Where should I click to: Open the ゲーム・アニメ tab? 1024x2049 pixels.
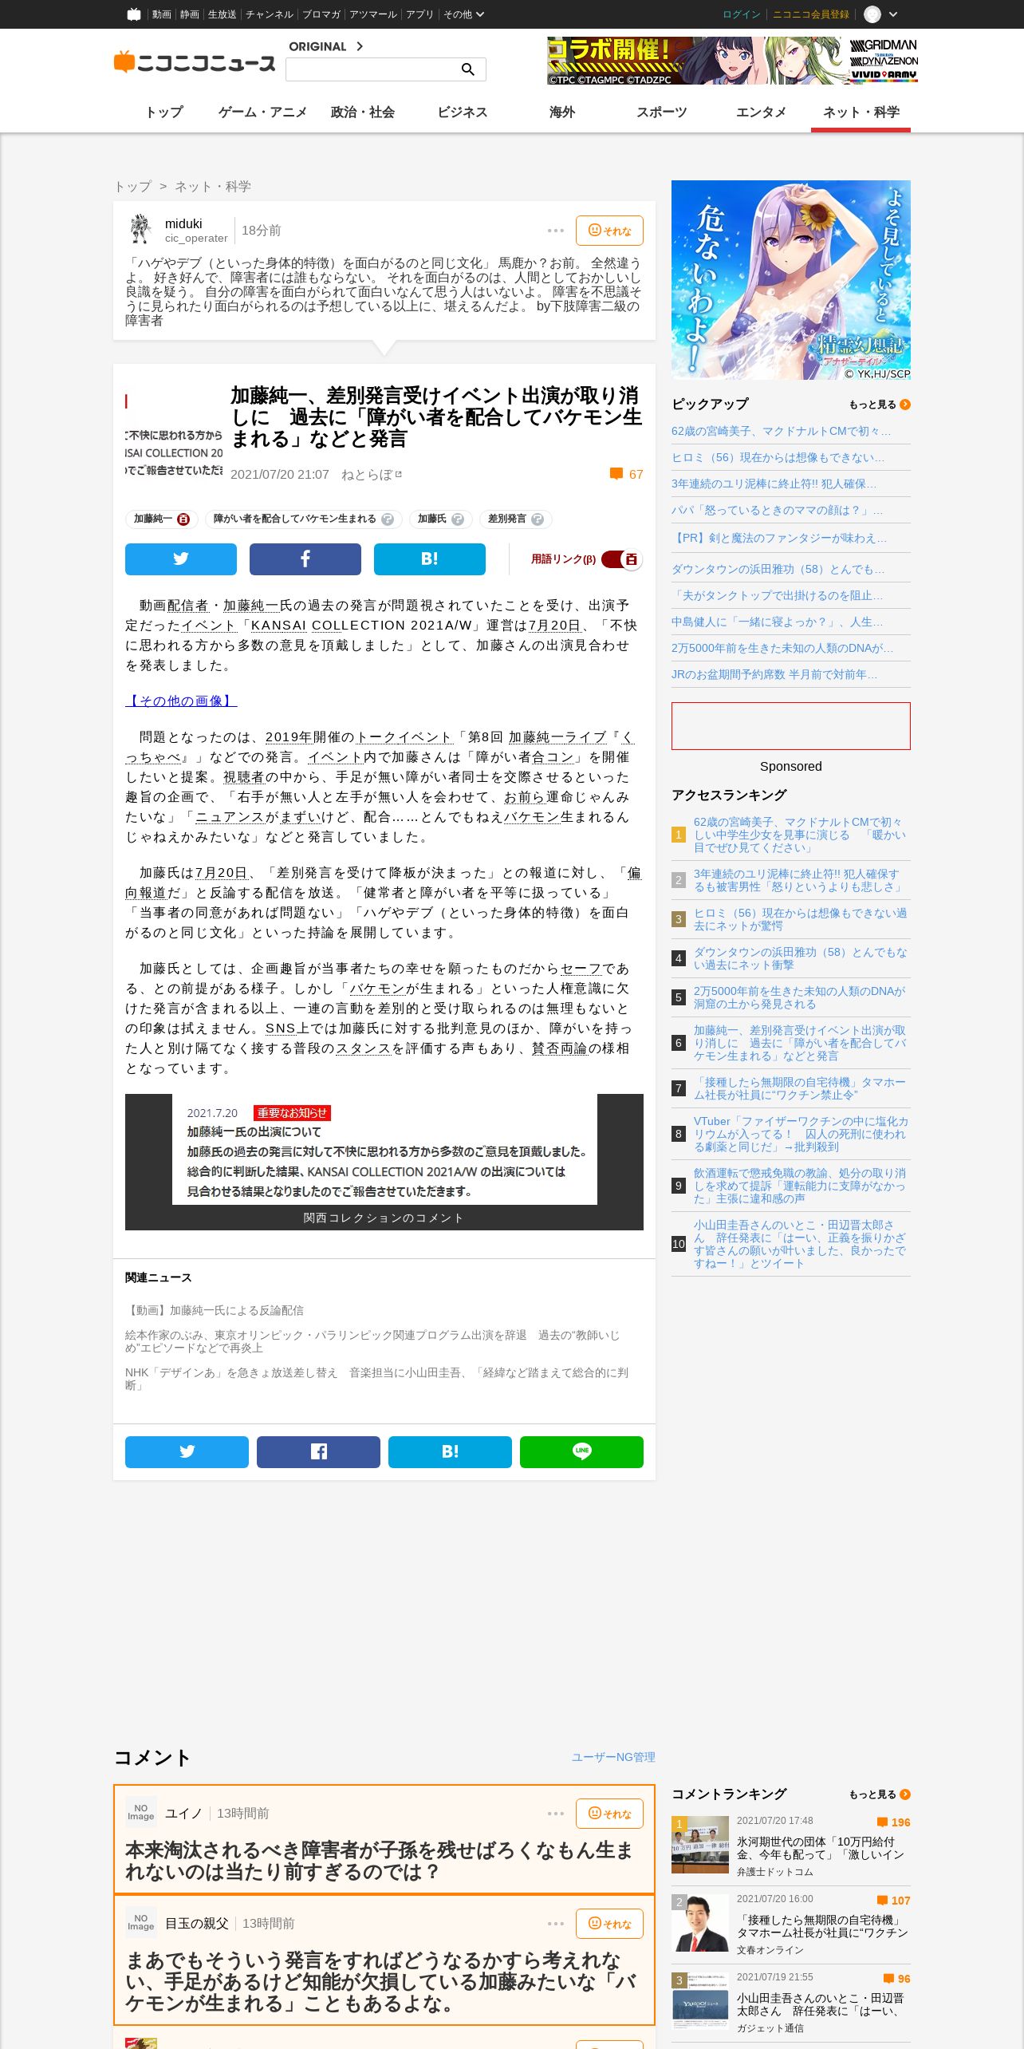pos(262,113)
